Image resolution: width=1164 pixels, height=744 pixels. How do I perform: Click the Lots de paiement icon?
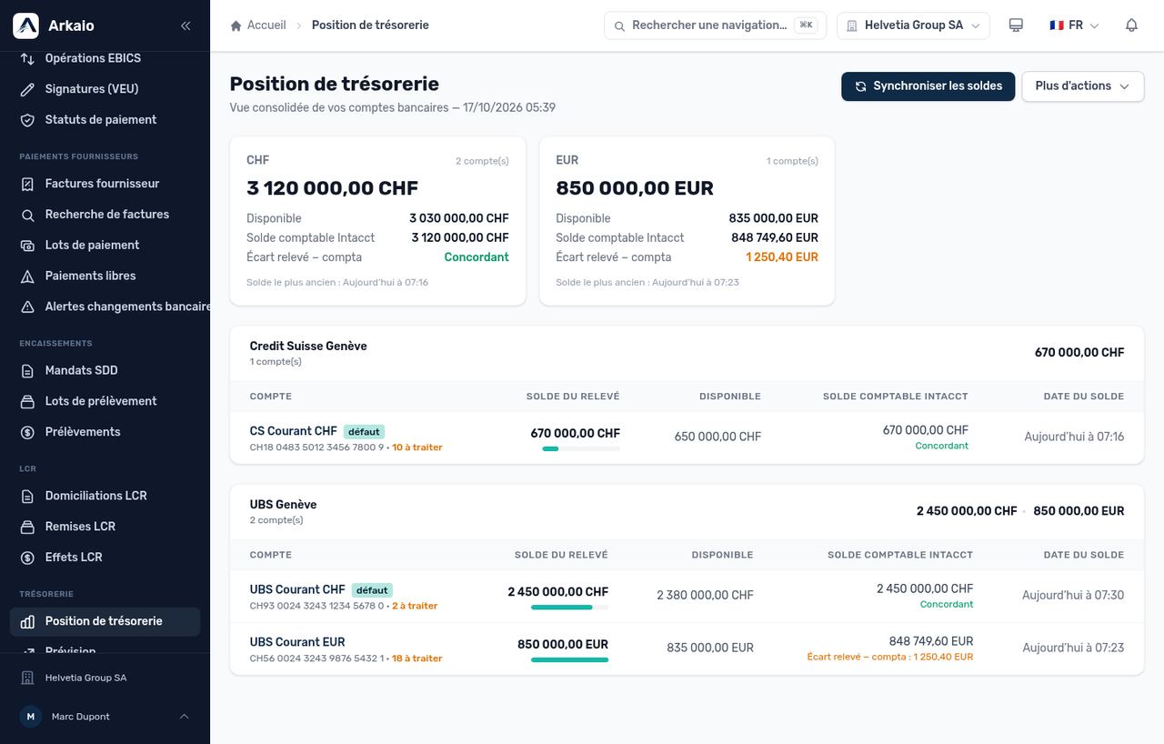(27, 246)
